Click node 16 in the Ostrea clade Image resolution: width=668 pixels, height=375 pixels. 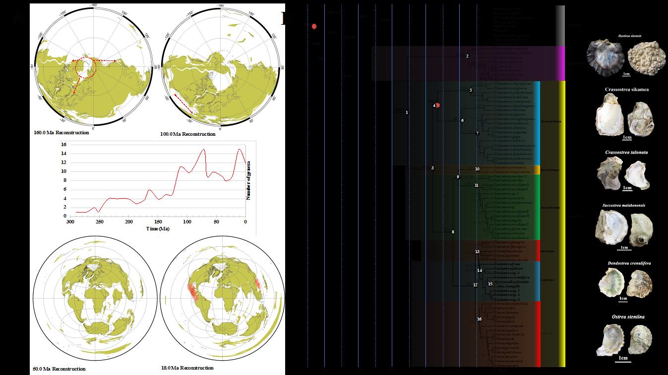click(x=479, y=319)
